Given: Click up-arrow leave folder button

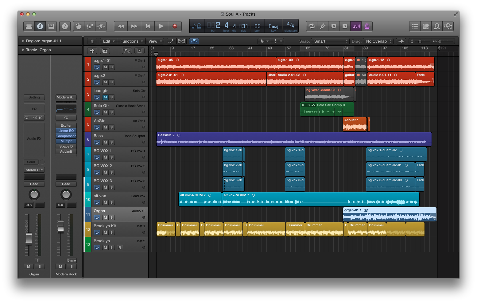Looking at the screenshot, I should click(x=92, y=41).
